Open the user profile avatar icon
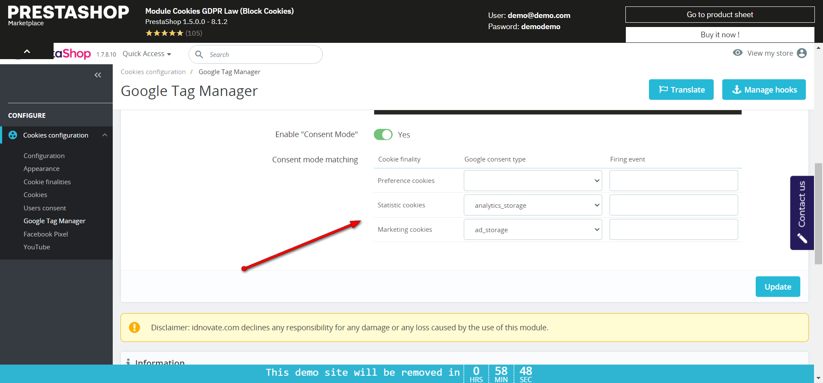Screen dimensions: 823x383 coord(802,53)
